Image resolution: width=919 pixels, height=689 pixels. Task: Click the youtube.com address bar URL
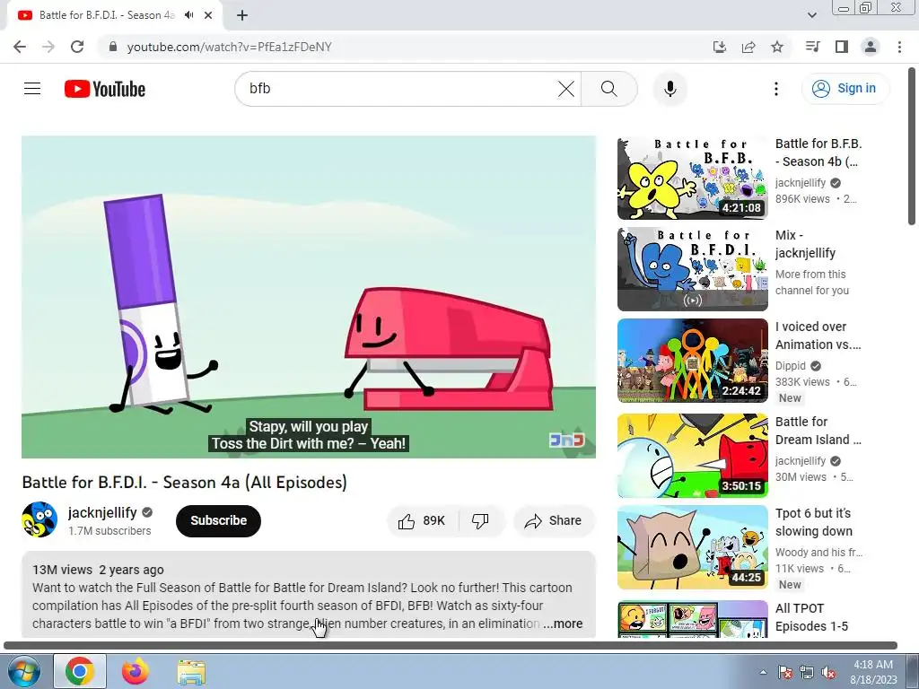coord(229,47)
